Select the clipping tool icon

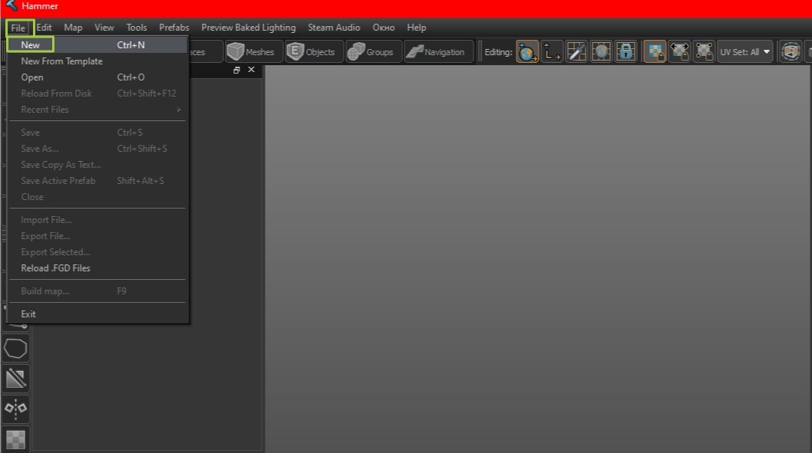click(16, 378)
